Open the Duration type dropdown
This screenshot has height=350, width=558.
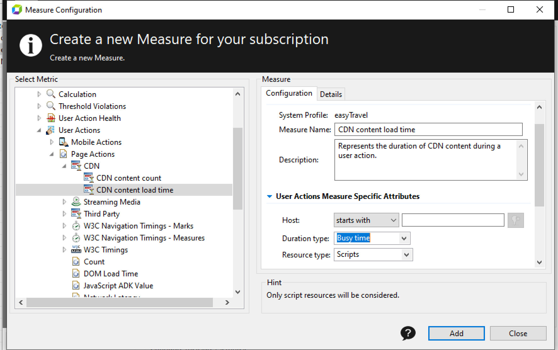[x=404, y=238]
